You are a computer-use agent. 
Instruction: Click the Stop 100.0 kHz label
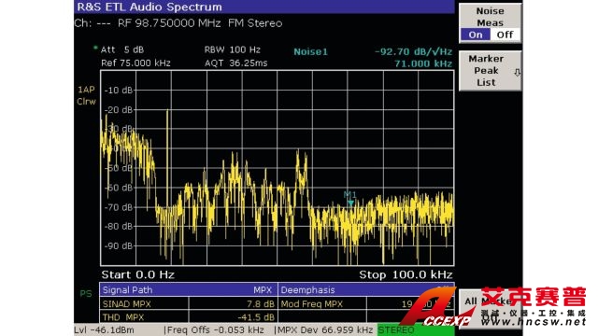coord(406,274)
